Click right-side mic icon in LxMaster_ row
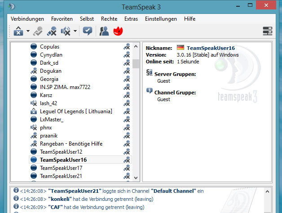The image size is (282, 213). point(127,120)
